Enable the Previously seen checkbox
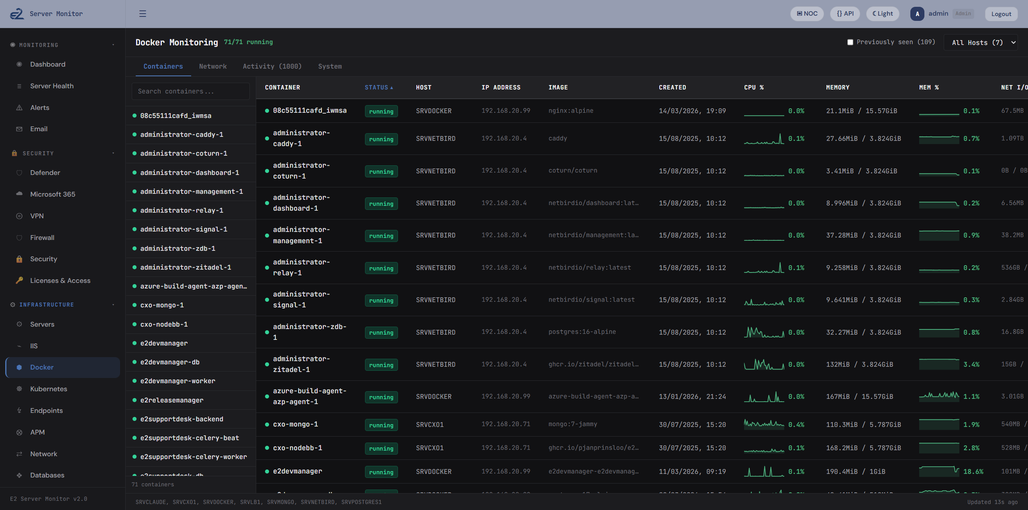 pyautogui.click(x=850, y=42)
